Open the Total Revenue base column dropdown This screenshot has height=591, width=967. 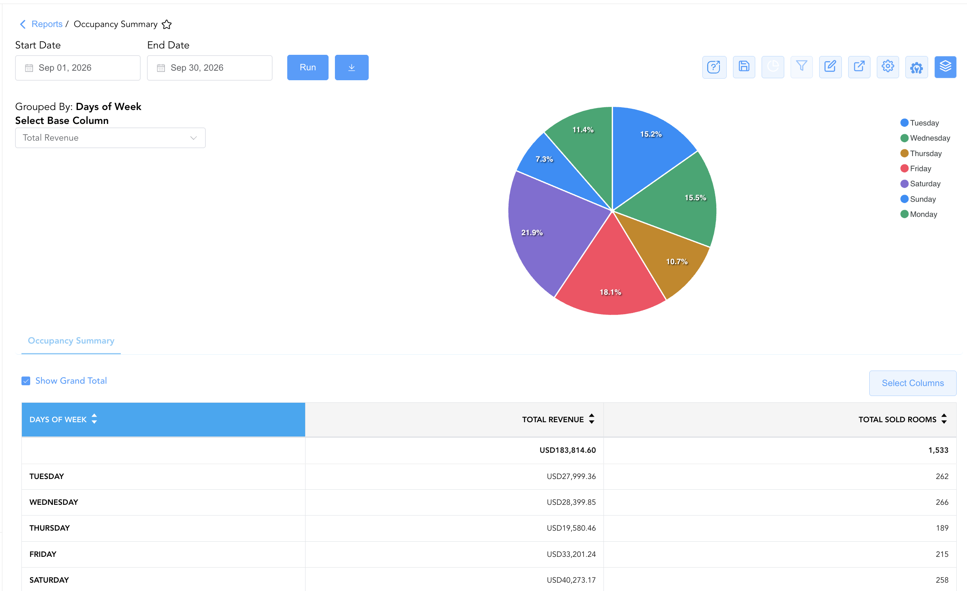(x=110, y=138)
